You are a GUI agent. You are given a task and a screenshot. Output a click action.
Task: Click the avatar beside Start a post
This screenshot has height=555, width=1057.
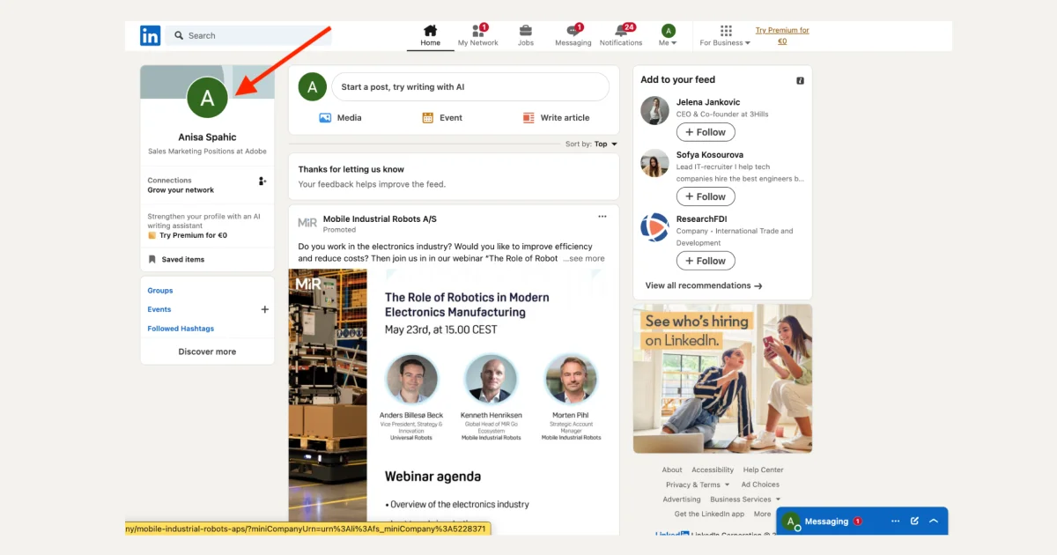[313, 87]
